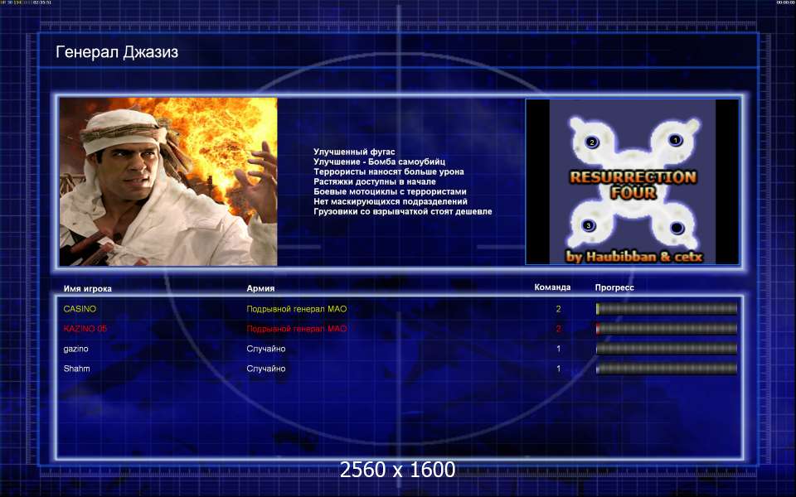Select player KAZINO 05 row

click(400, 329)
